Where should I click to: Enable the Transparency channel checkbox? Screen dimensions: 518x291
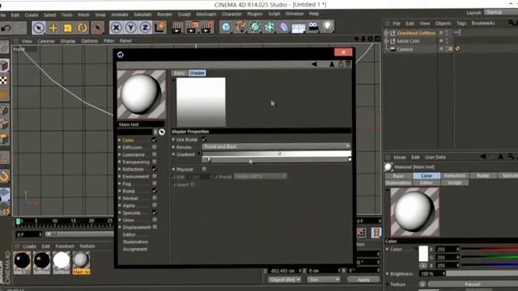coord(155,162)
